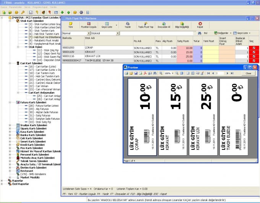Expand Kasa Kartı İşlemleri tree node
Screen dimensions: 260x203
(10, 132)
